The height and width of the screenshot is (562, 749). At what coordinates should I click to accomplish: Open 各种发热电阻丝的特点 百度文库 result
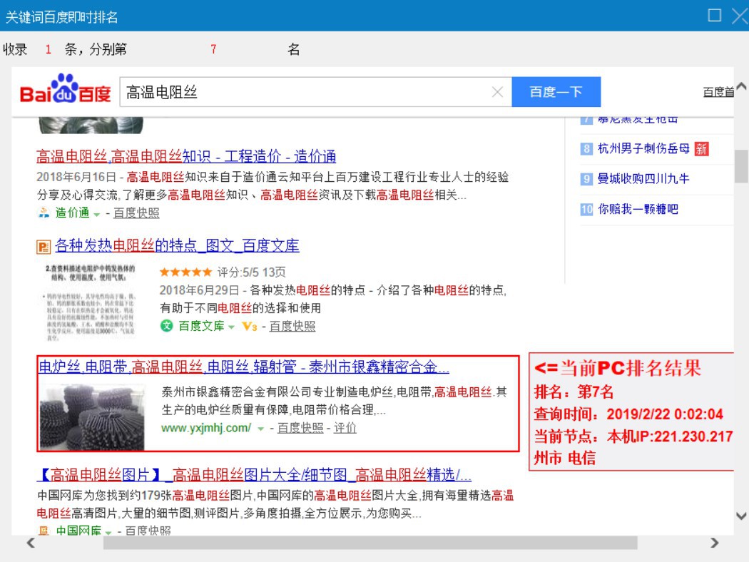pyautogui.click(x=177, y=245)
